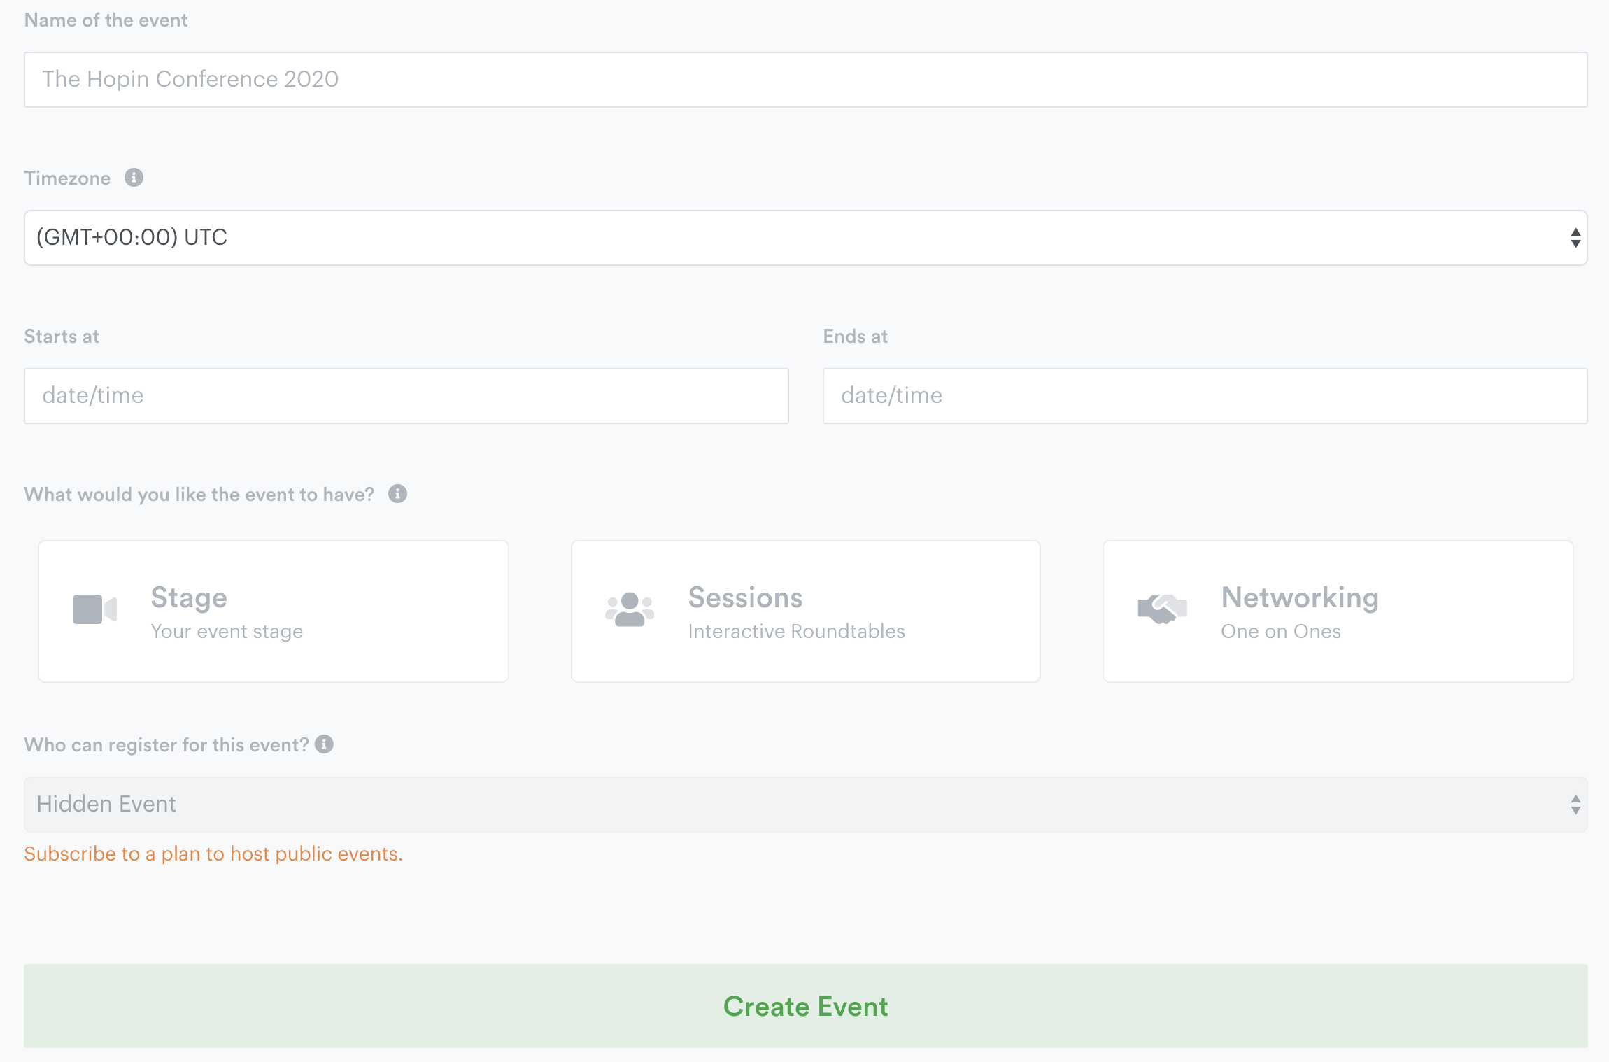
Task: Select the Sessions group icon
Action: coord(630,609)
